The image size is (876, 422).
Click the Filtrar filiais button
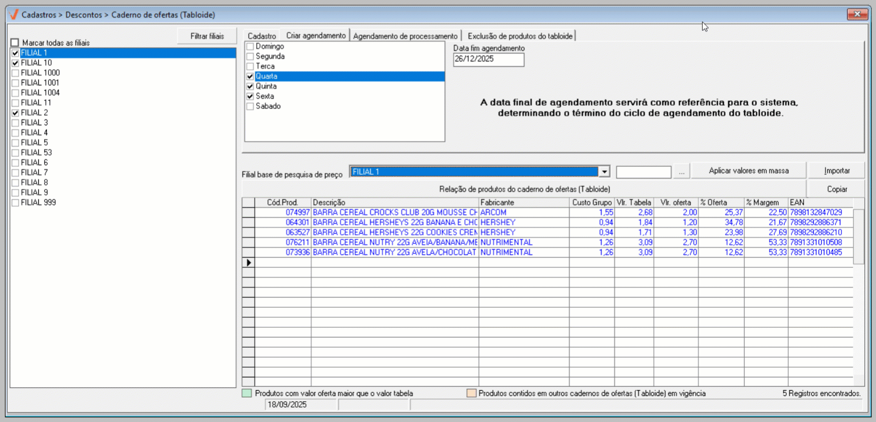coord(207,36)
